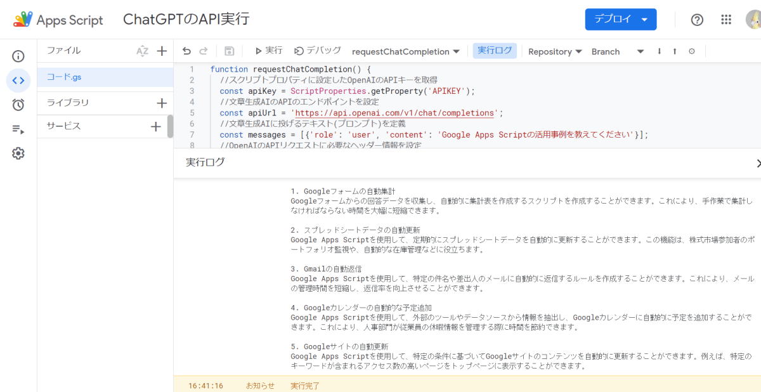
Task: Add a new file with plus icon
Action: point(162,51)
